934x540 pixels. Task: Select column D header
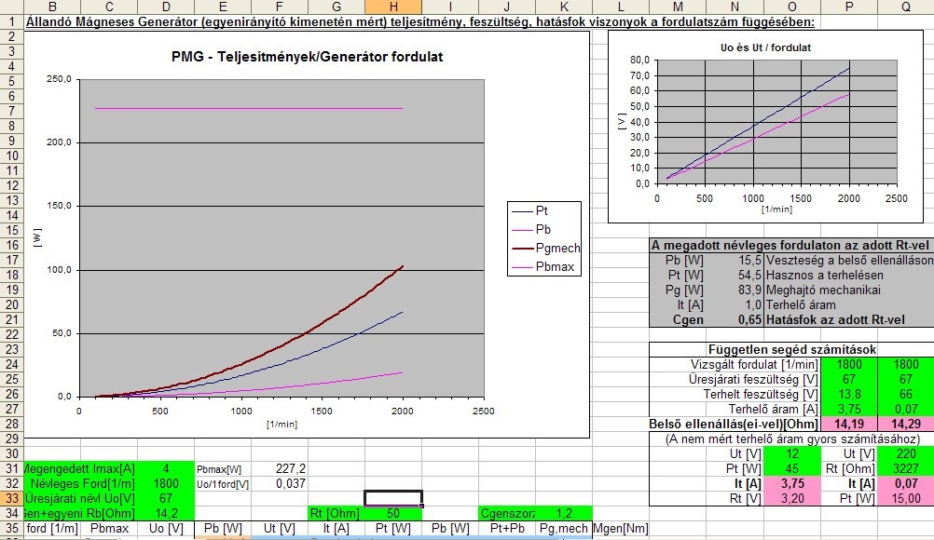click(x=166, y=7)
